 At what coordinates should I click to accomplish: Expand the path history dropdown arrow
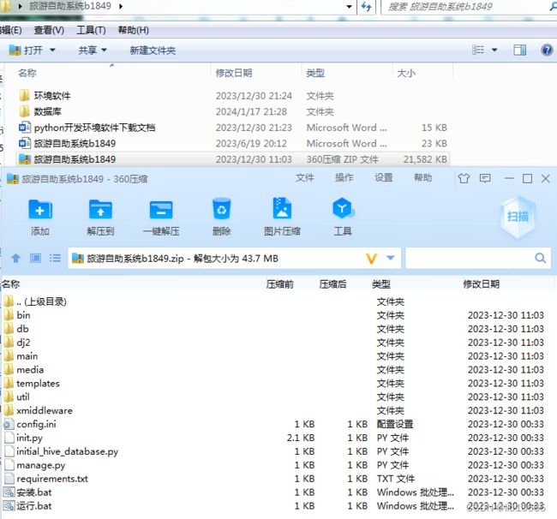[391, 258]
